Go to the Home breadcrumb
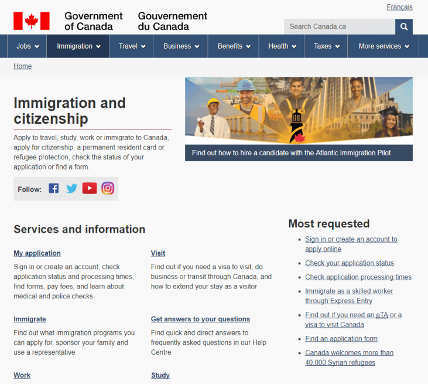This screenshot has width=428, height=384. [x=23, y=66]
